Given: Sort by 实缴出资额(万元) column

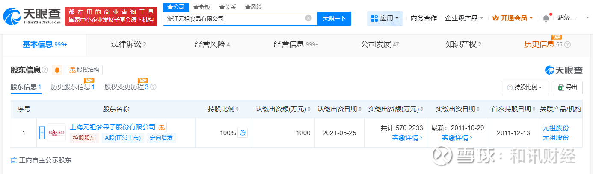Looking at the screenshot, I should coord(421,109).
